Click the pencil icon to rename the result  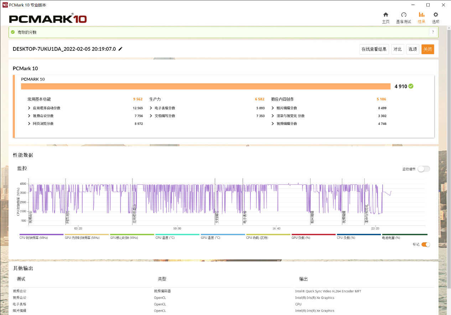click(120, 49)
